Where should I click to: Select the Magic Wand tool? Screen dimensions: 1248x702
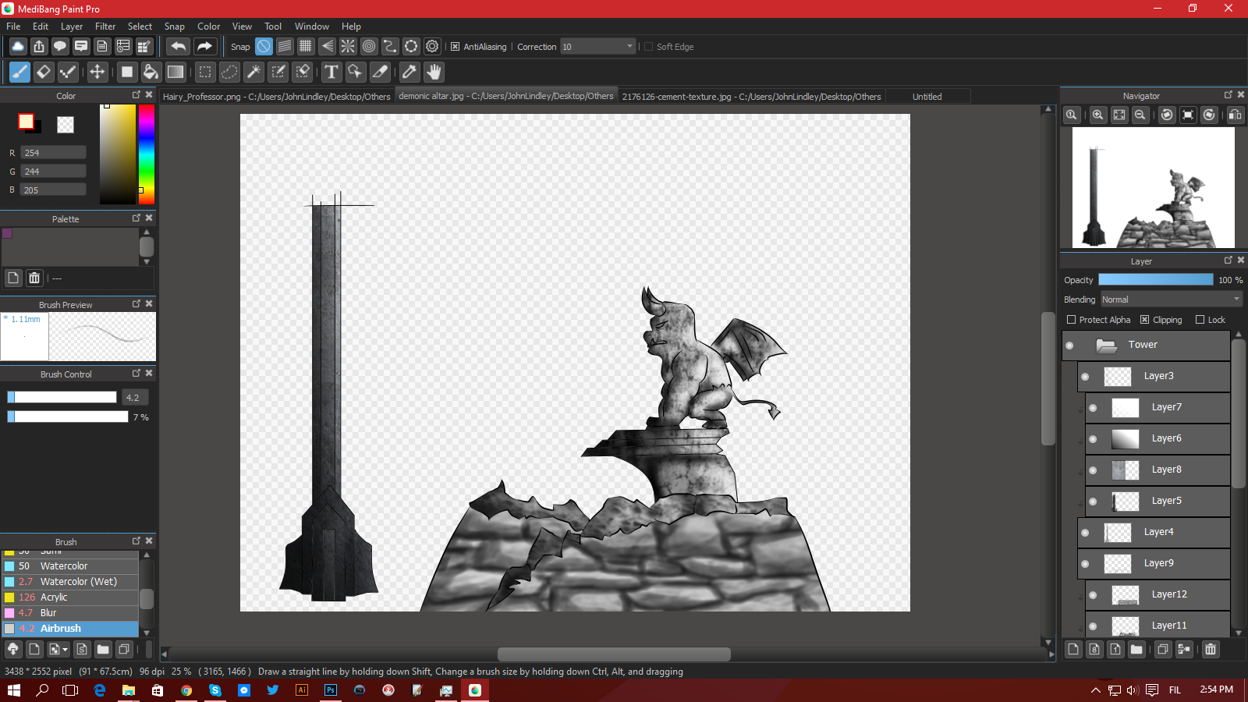point(253,73)
